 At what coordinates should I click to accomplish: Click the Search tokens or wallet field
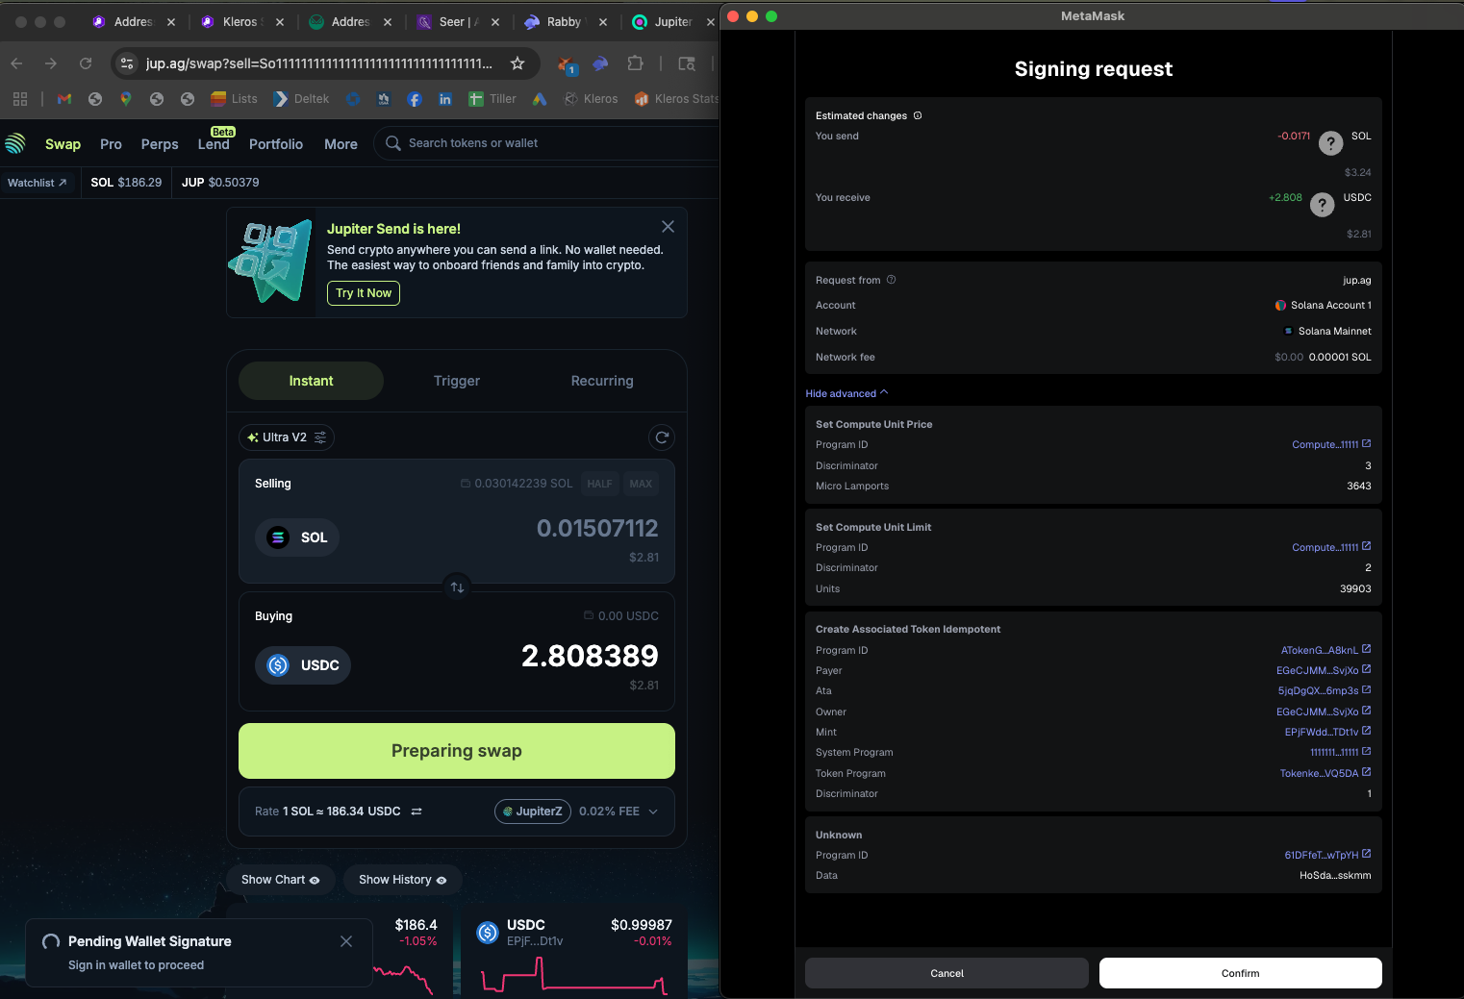[548, 143]
